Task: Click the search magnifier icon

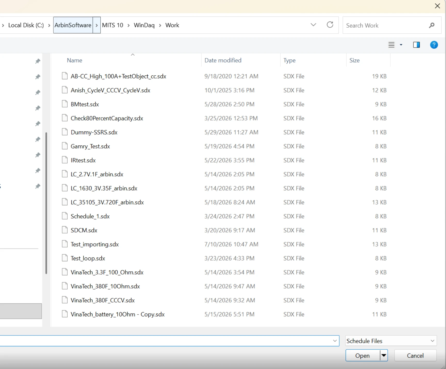Action: point(432,25)
